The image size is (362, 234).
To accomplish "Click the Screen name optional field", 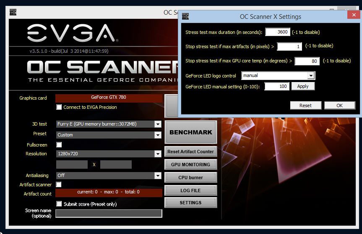I will [109, 213].
